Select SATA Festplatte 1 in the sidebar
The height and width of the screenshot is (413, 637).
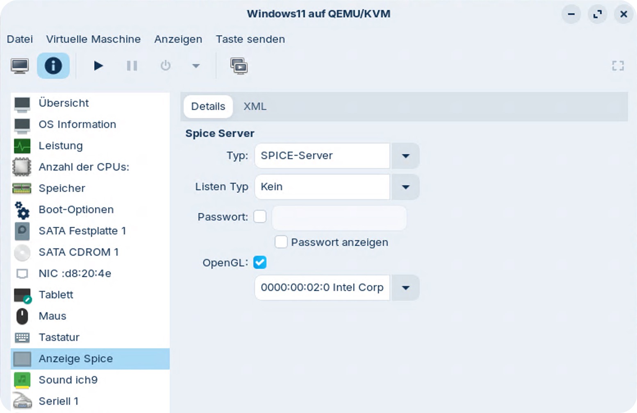[x=82, y=231]
